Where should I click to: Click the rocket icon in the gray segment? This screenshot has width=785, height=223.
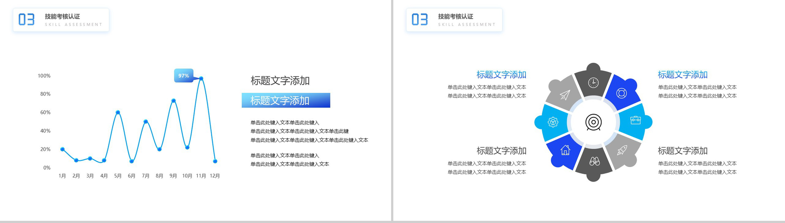point(622,150)
